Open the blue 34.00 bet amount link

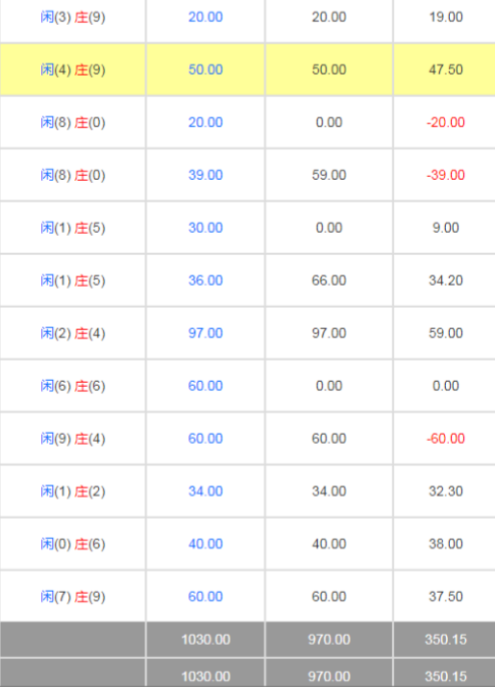206,491
